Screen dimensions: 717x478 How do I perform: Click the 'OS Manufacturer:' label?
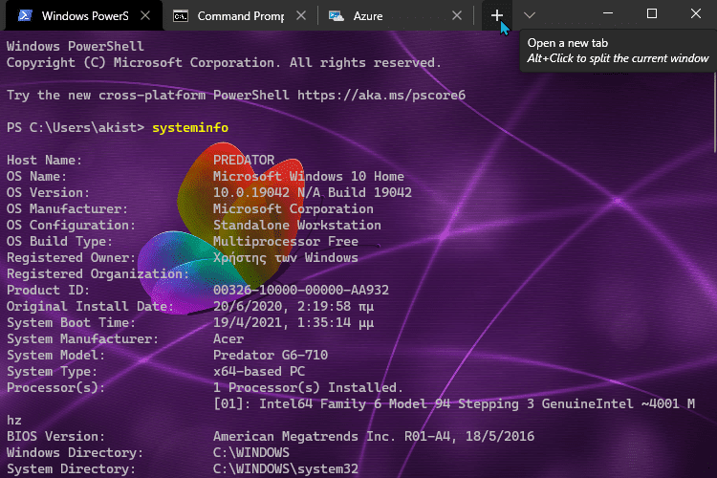point(67,209)
